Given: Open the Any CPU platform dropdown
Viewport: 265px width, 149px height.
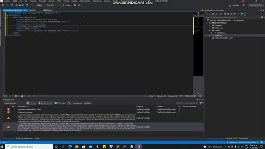Looking at the screenshot, I should coord(54,5).
